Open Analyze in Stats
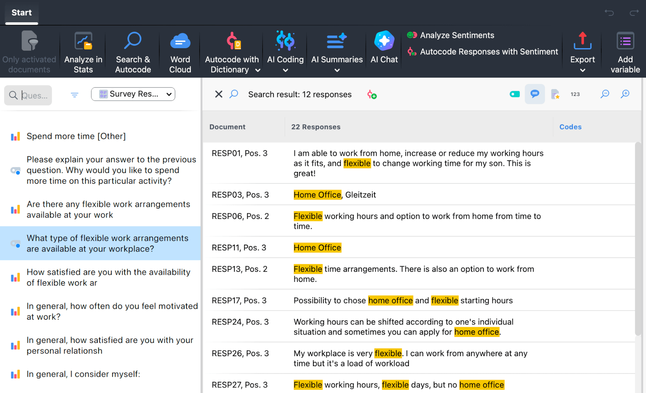The image size is (646, 393). 83,52
